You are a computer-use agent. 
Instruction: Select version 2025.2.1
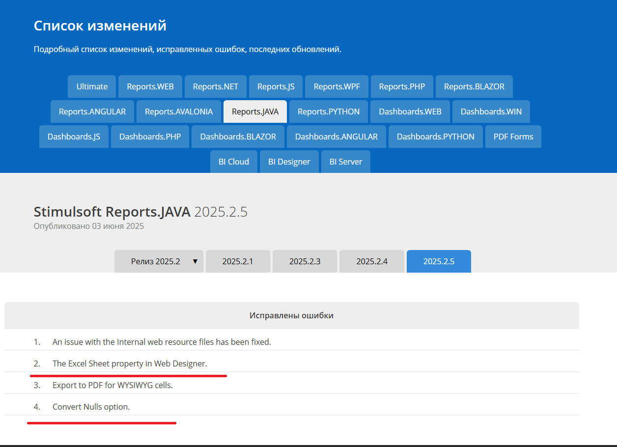[x=238, y=261]
